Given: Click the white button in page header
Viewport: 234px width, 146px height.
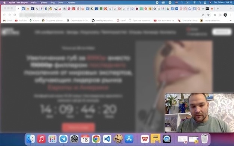Looking at the screenshot, I should pyautogui.click(x=222, y=32).
